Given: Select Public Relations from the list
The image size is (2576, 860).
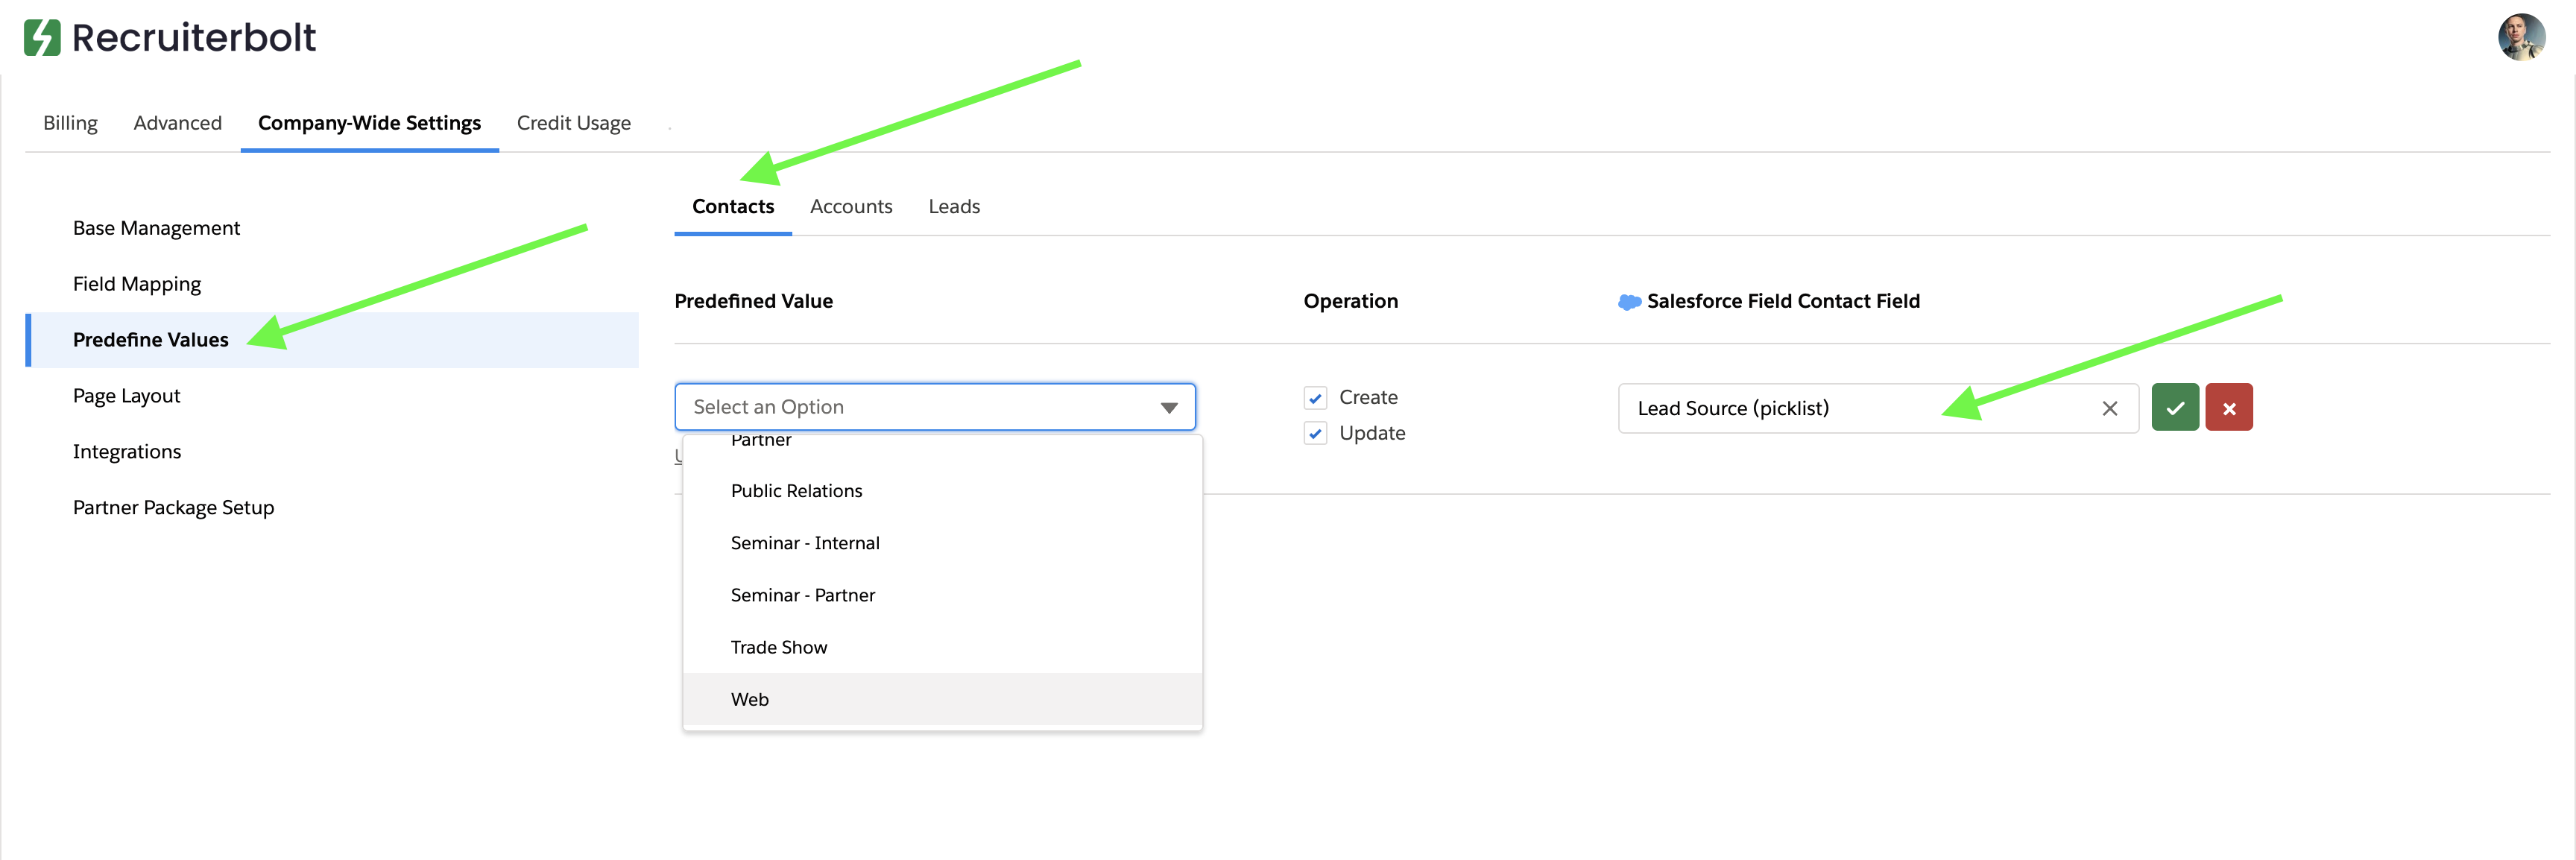Looking at the screenshot, I should click(x=796, y=491).
